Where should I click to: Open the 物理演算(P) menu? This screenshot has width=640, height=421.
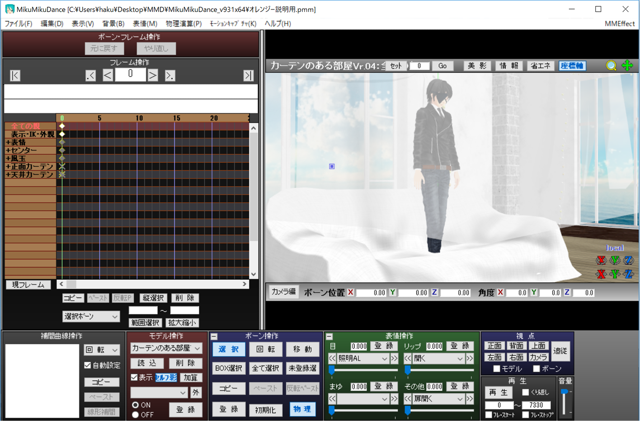click(x=184, y=23)
